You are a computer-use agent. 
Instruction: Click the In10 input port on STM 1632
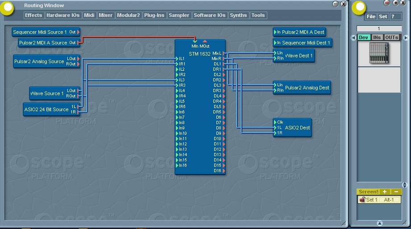[x=177, y=133]
